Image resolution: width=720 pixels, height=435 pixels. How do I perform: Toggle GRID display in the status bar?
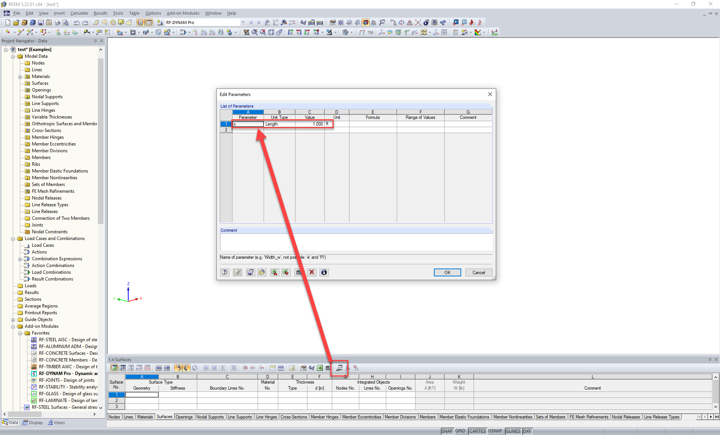point(460,431)
